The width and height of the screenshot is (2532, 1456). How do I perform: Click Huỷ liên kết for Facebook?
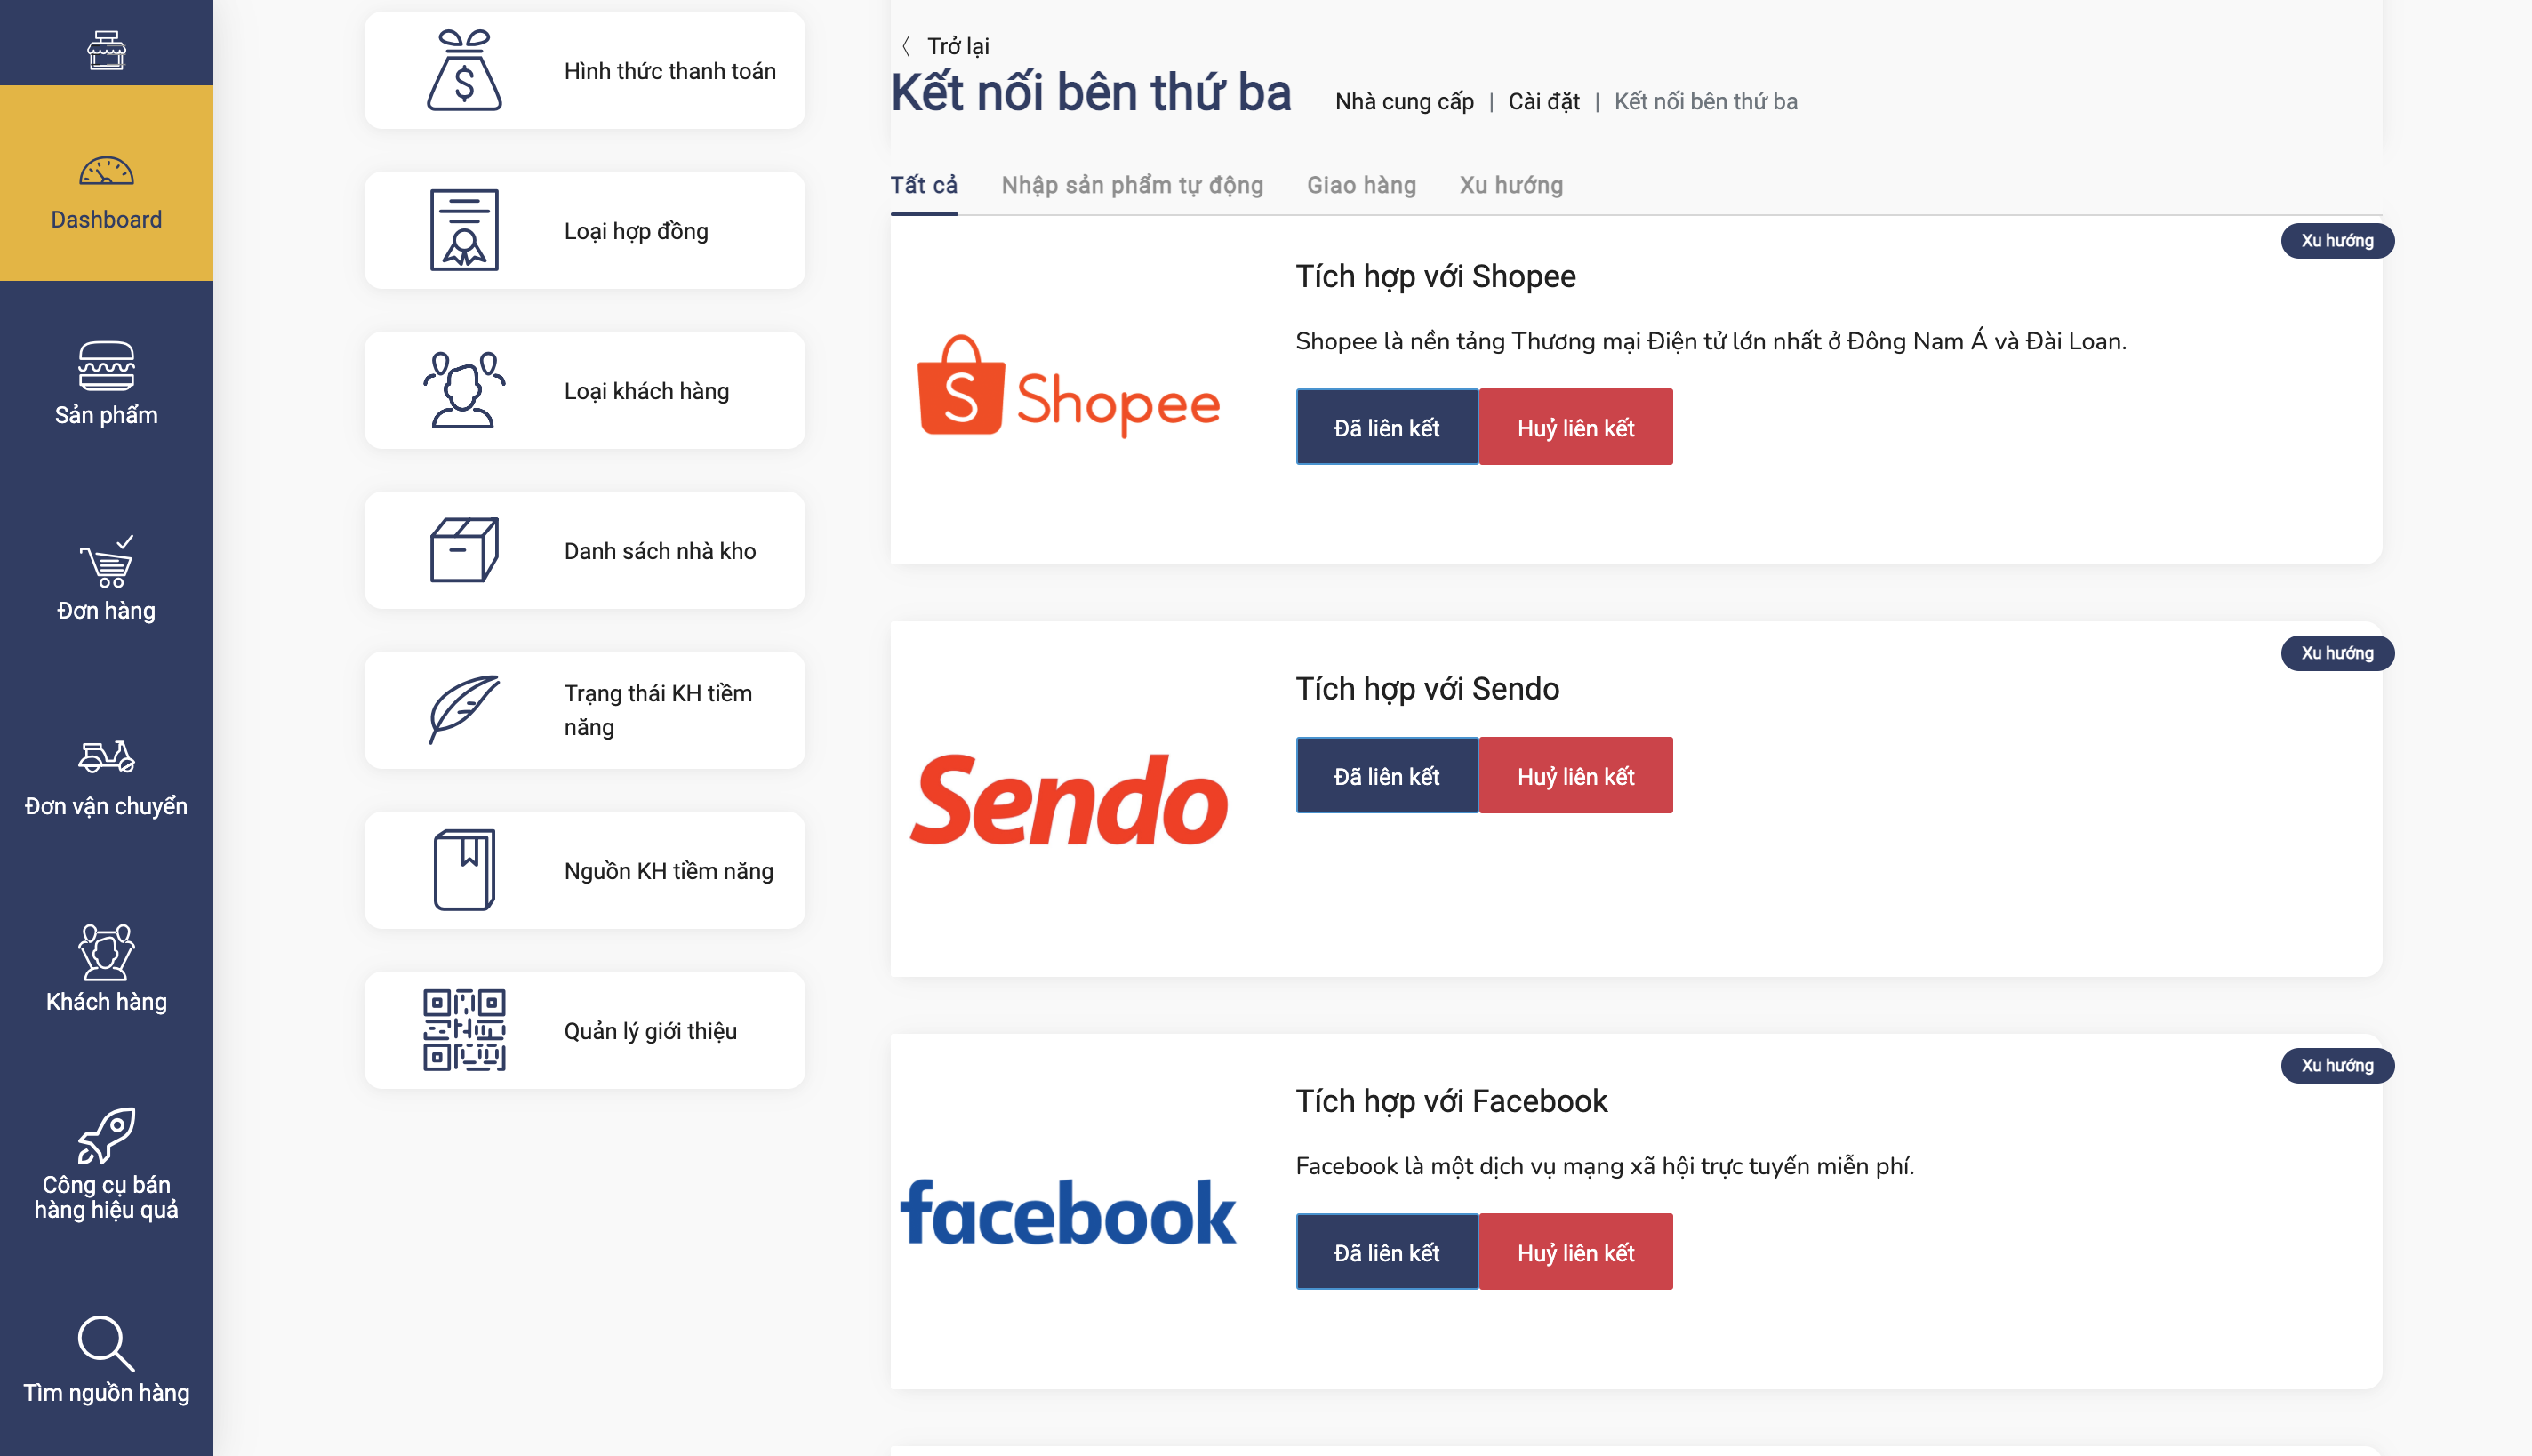tap(1576, 1252)
